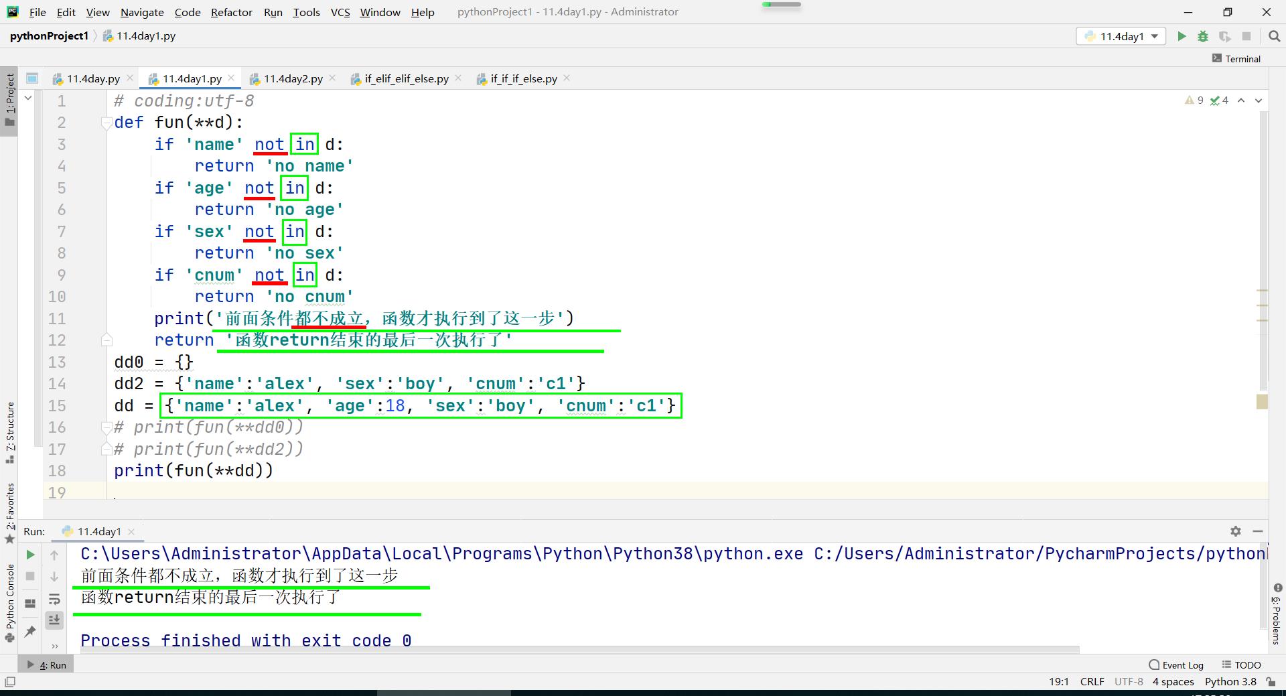Click Up the Stack Trace arrow icon
The width and height of the screenshot is (1286, 696).
54,555
